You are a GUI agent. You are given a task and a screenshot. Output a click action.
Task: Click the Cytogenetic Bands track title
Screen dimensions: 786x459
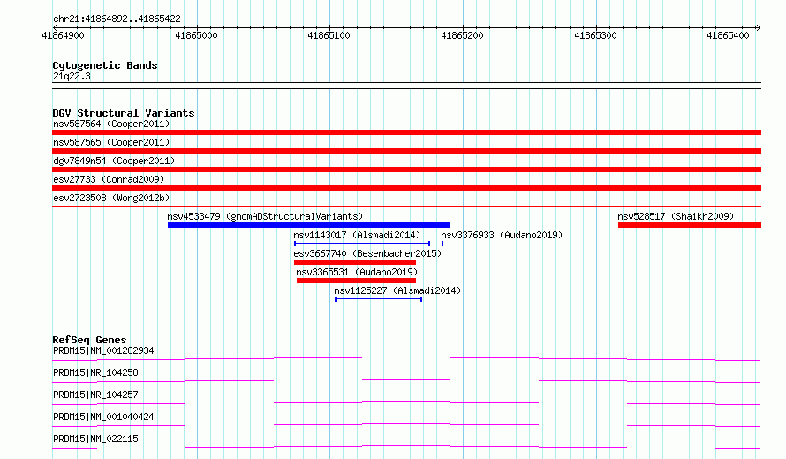click(105, 65)
